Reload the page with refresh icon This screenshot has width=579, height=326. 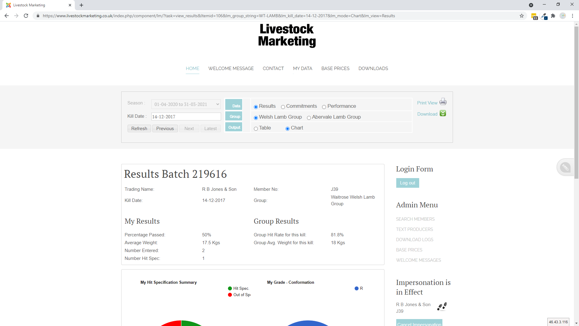pyautogui.click(x=26, y=16)
